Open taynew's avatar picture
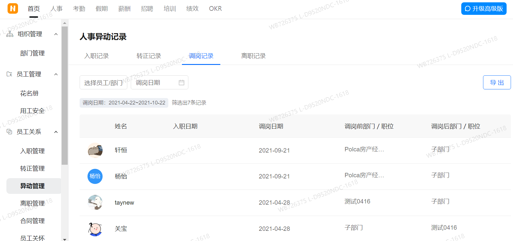The height and width of the screenshot is (241, 513). (x=95, y=203)
